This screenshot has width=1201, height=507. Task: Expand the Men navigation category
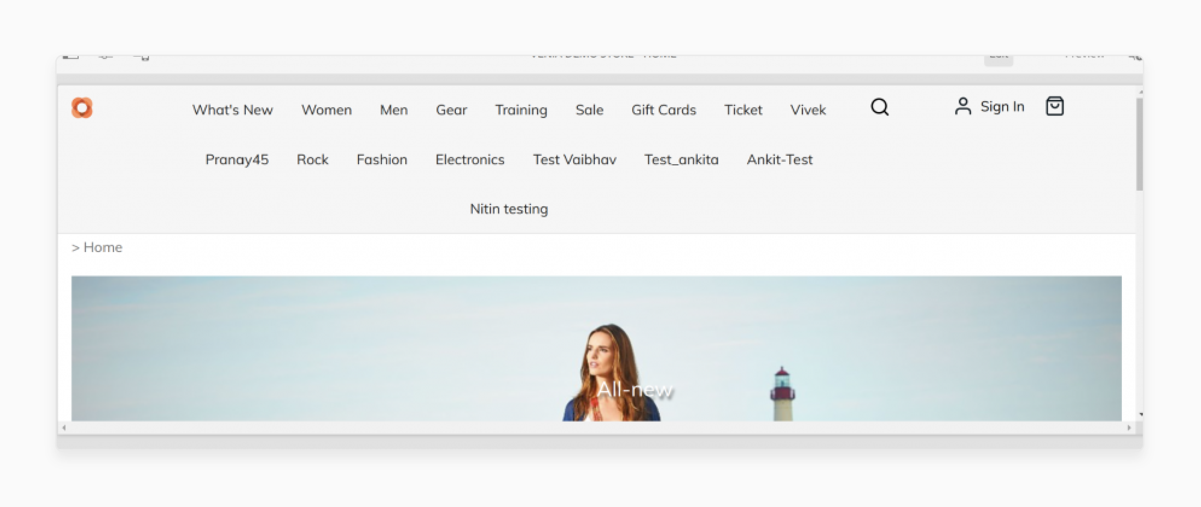(394, 107)
